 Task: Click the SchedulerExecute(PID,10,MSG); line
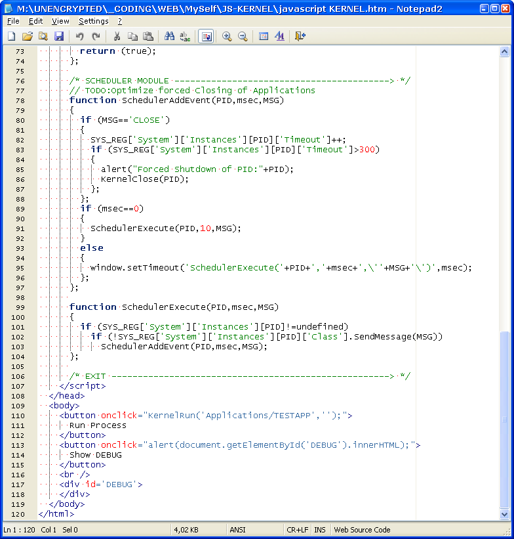tap(165, 228)
